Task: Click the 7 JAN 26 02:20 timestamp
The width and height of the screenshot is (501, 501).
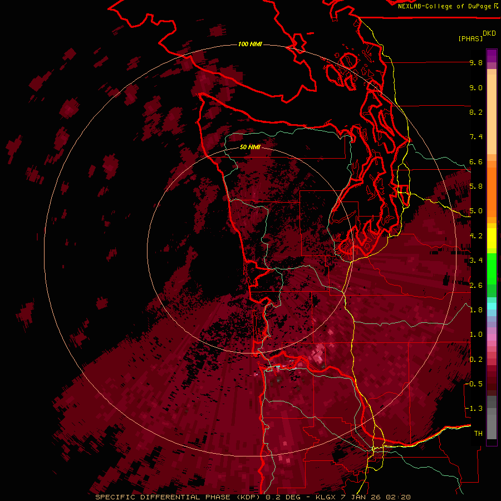Action: pos(376,497)
